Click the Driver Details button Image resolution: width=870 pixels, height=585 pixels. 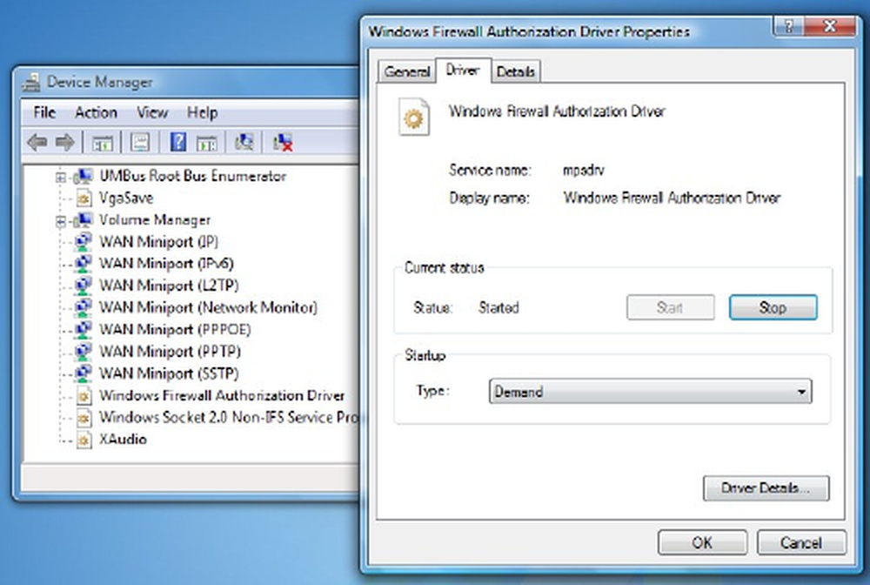click(x=765, y=488)
